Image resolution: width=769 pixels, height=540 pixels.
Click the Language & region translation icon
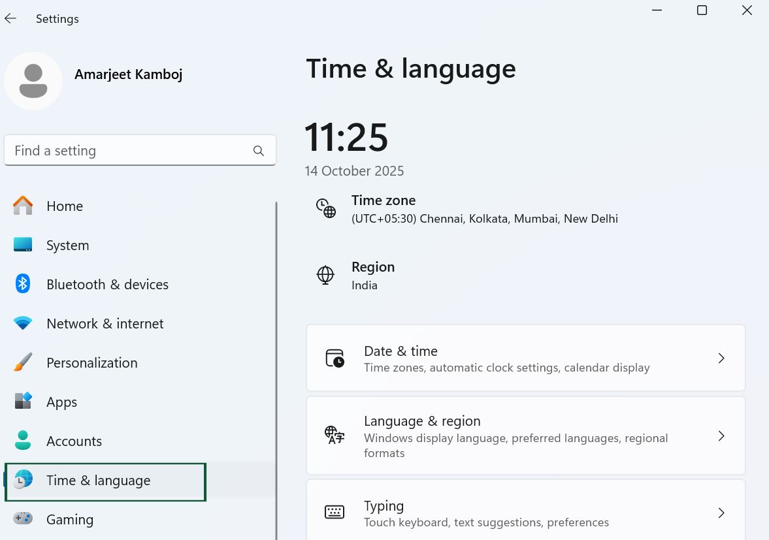coord(335,436)
